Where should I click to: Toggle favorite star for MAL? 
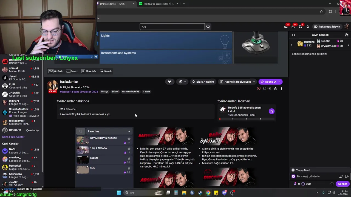pyautogui.click(x=129, y=168)
